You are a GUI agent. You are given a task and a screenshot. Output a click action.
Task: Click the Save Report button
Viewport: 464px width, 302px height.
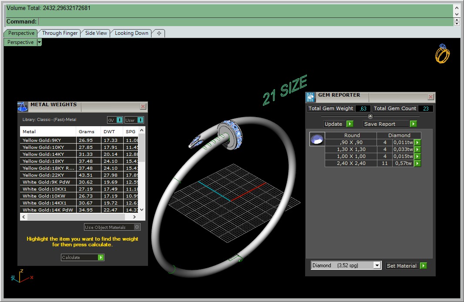390,124
